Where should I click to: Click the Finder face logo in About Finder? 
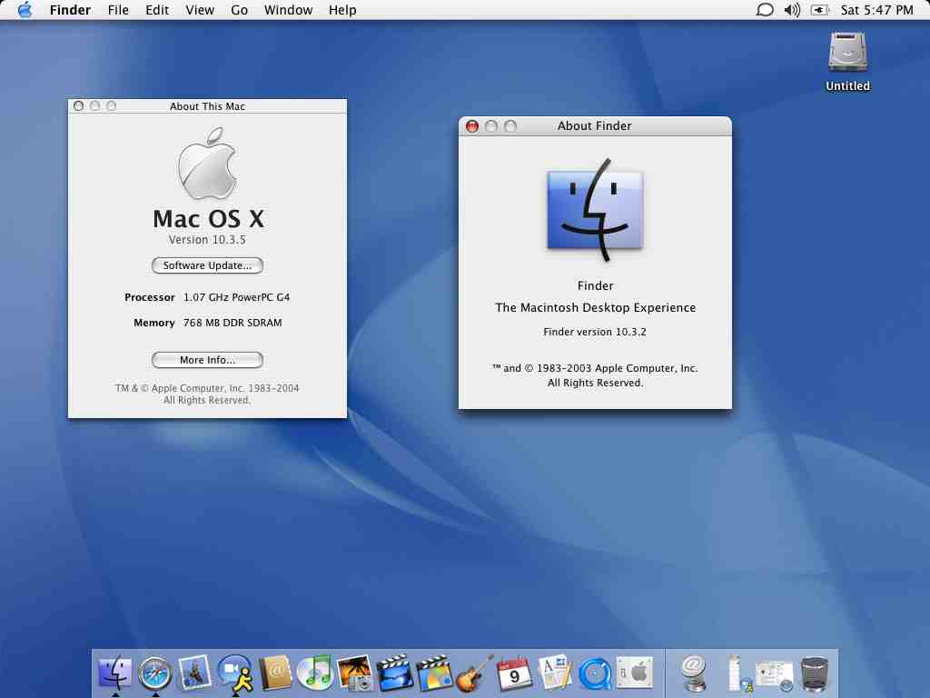tap(595, 210)
